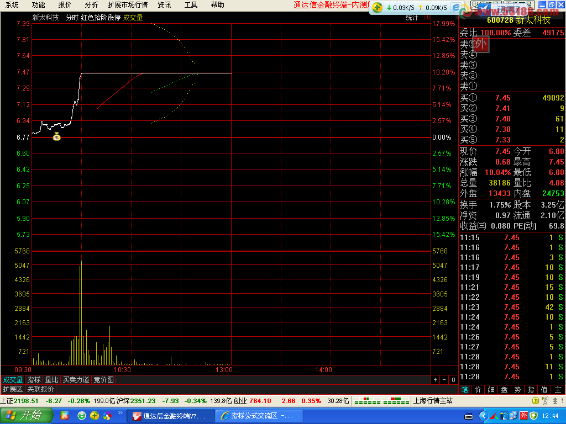Click the floating red 外 input-method badge
The width and height of the screenshot is (566, 424).
tap(480, 44)
